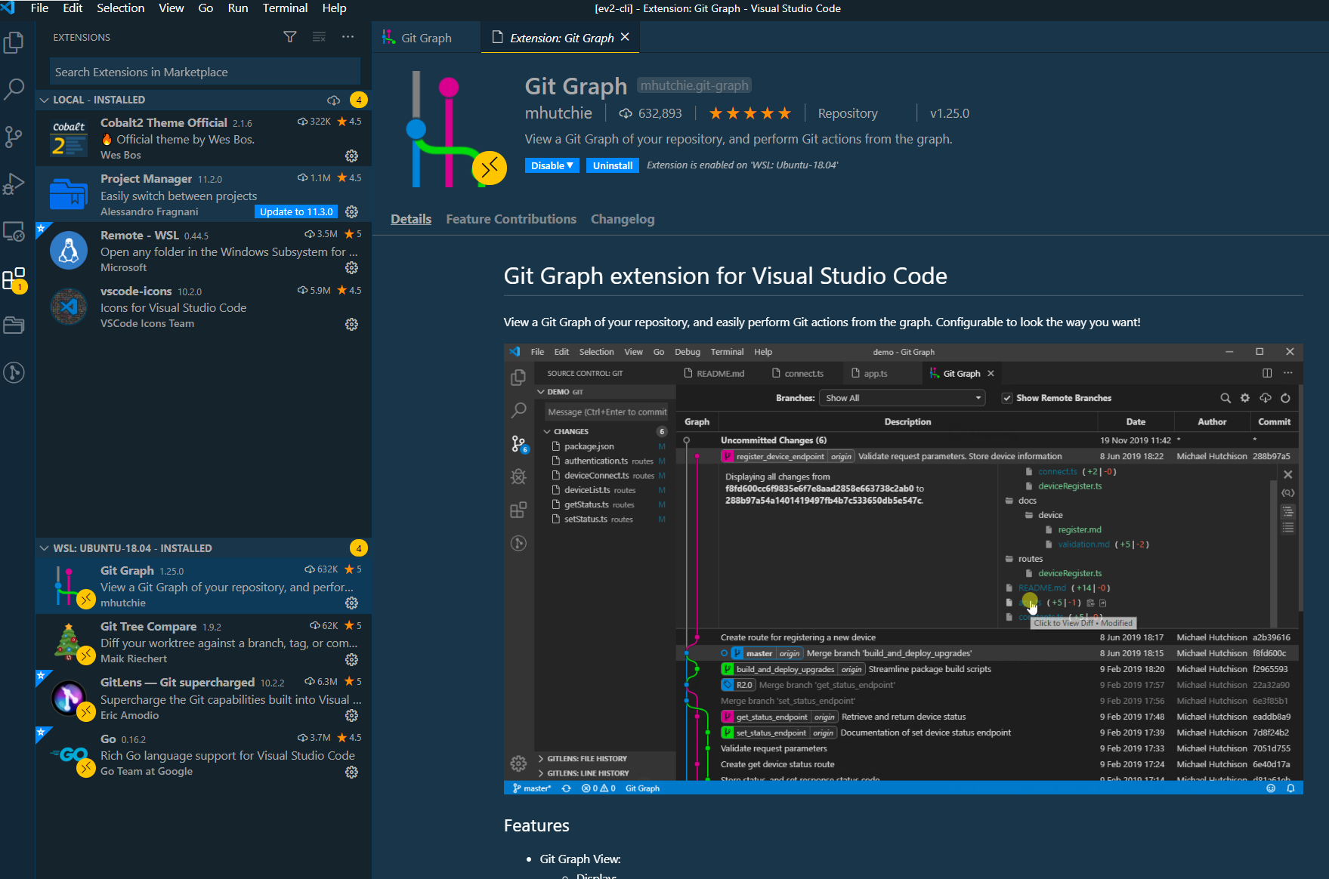The image size is (1329, 879).
Task: Switch to Changelog tab
Action: [x=623, y=219]
